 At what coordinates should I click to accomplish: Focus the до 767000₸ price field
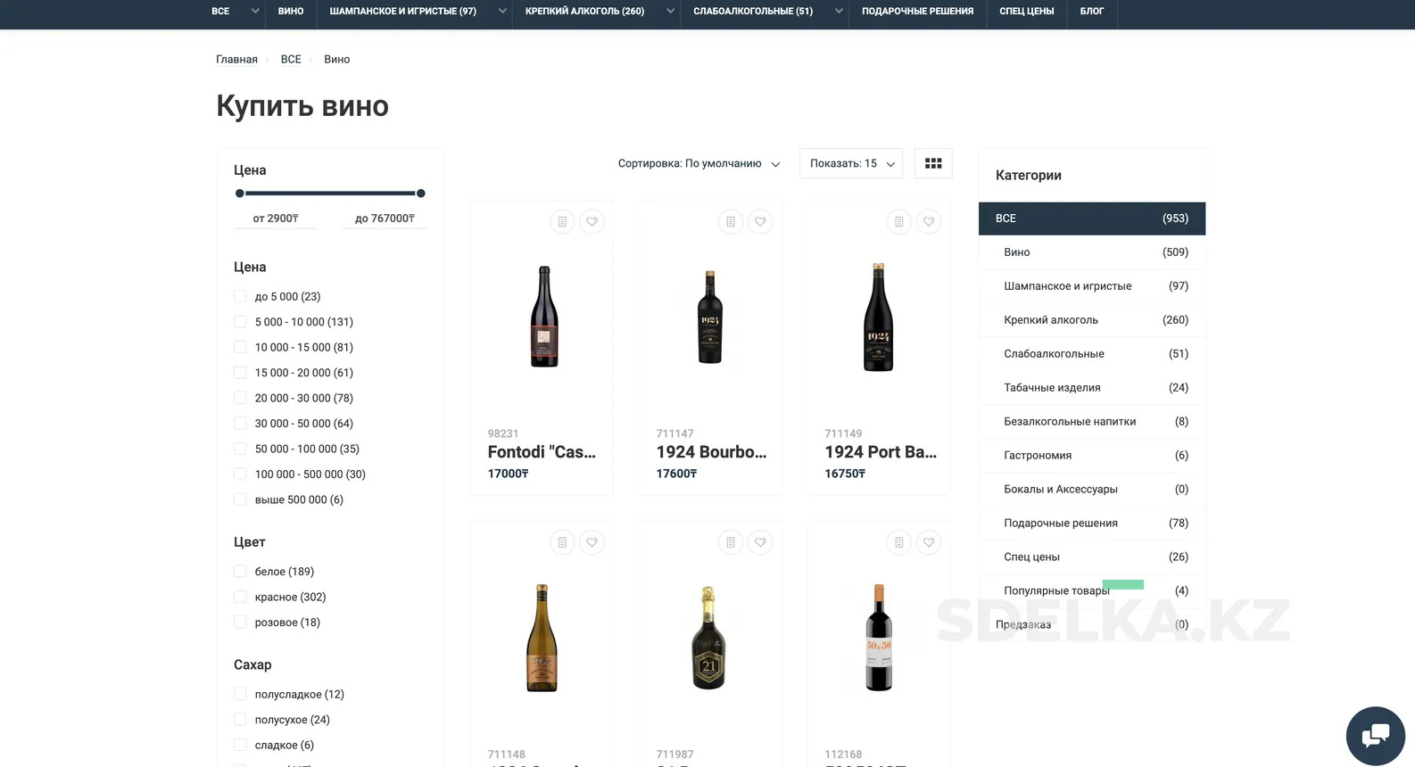[385, 219]
